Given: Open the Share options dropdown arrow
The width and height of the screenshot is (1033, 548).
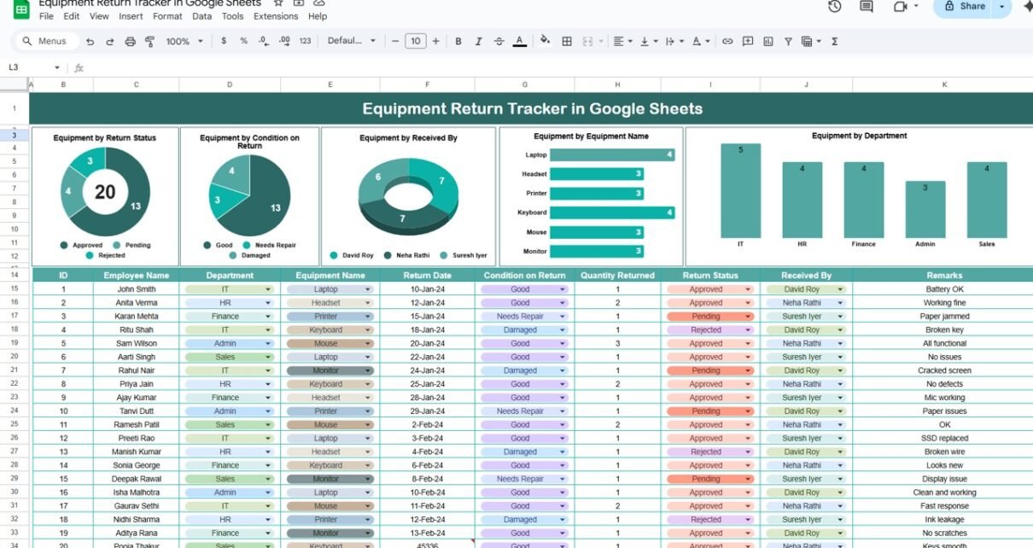Looking at the screenshot, I should pos(1002,7).
